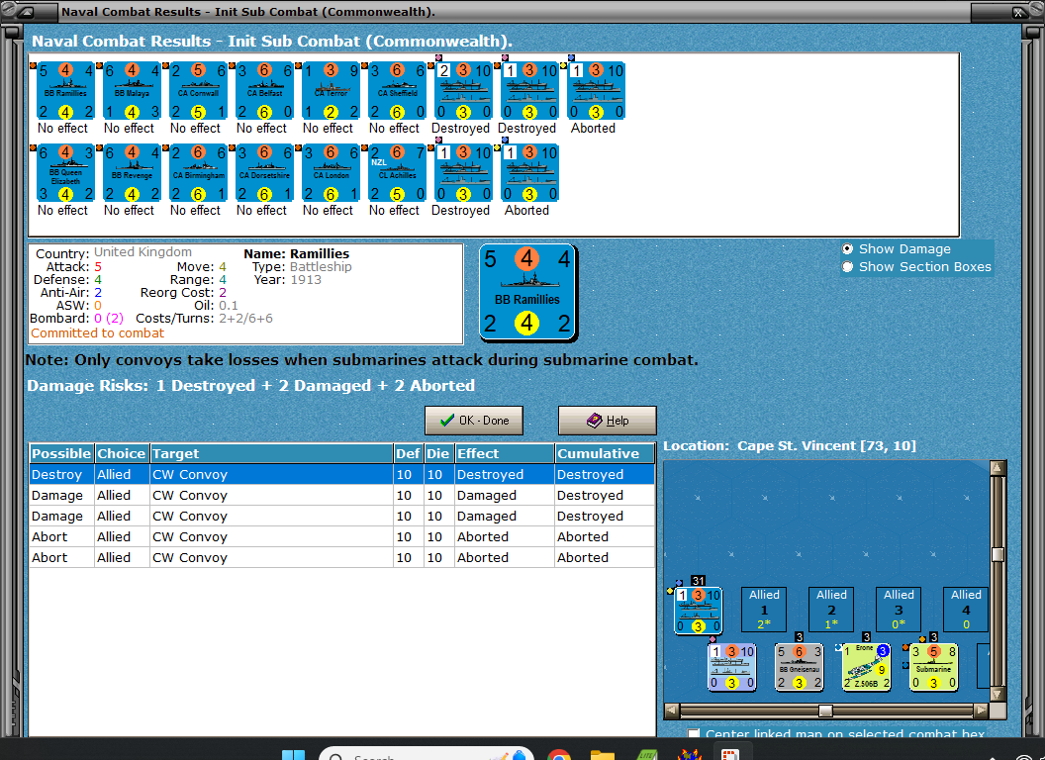Select the Allied 3 section box
Image resolution: width=1045 pixels, height=760 pixels.
pos(899,610)
